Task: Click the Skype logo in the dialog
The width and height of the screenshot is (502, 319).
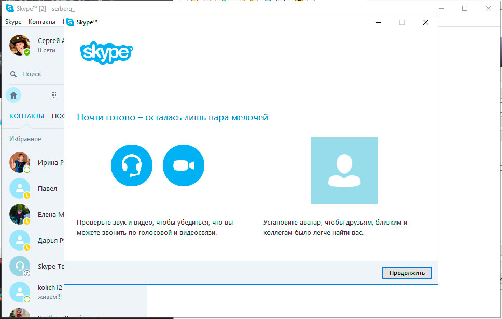Action: pos(106,53)
